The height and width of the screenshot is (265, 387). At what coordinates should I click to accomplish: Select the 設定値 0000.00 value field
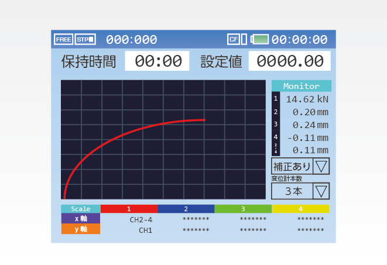point(289,61)
